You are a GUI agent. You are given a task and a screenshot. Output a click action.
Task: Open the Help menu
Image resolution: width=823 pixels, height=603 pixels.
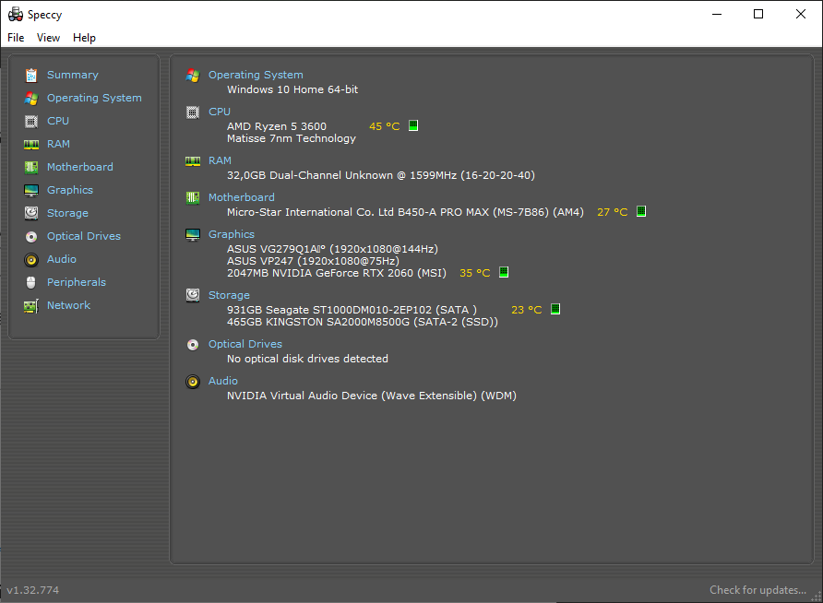click(x=84, y=38)
